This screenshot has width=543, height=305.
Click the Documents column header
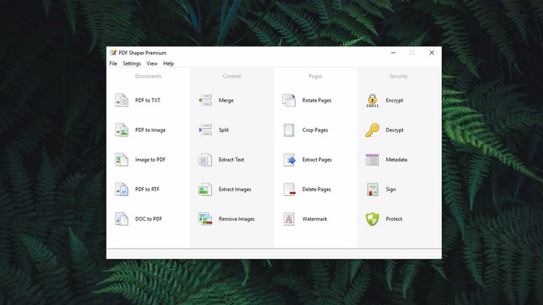(x=149, y=76)
